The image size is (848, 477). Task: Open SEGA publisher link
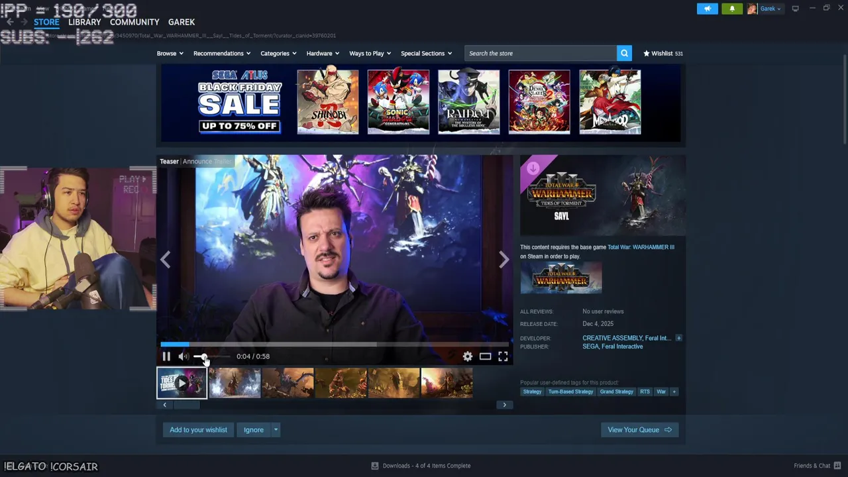click(x=590, y=346)
